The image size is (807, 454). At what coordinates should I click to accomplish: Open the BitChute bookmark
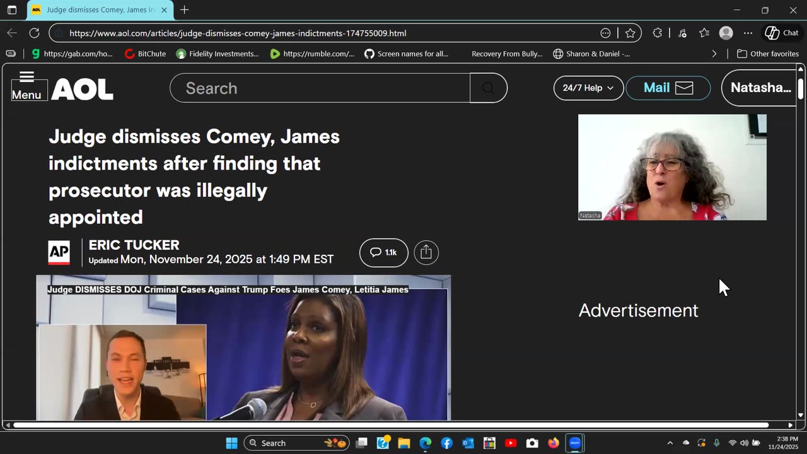pyautogui.click(x=146, y=54)
